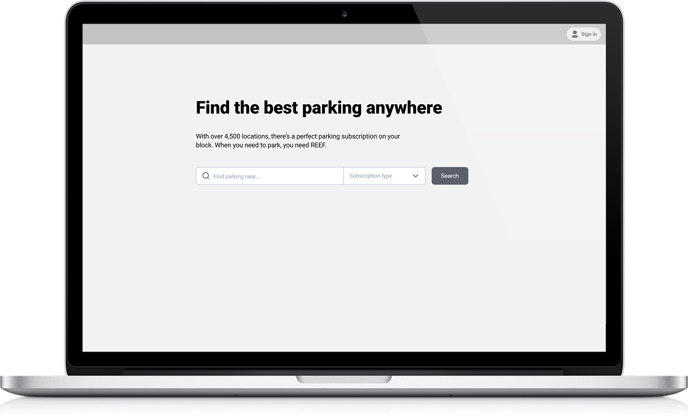Click the chevron arrow in Subscription type

point(415,176)
